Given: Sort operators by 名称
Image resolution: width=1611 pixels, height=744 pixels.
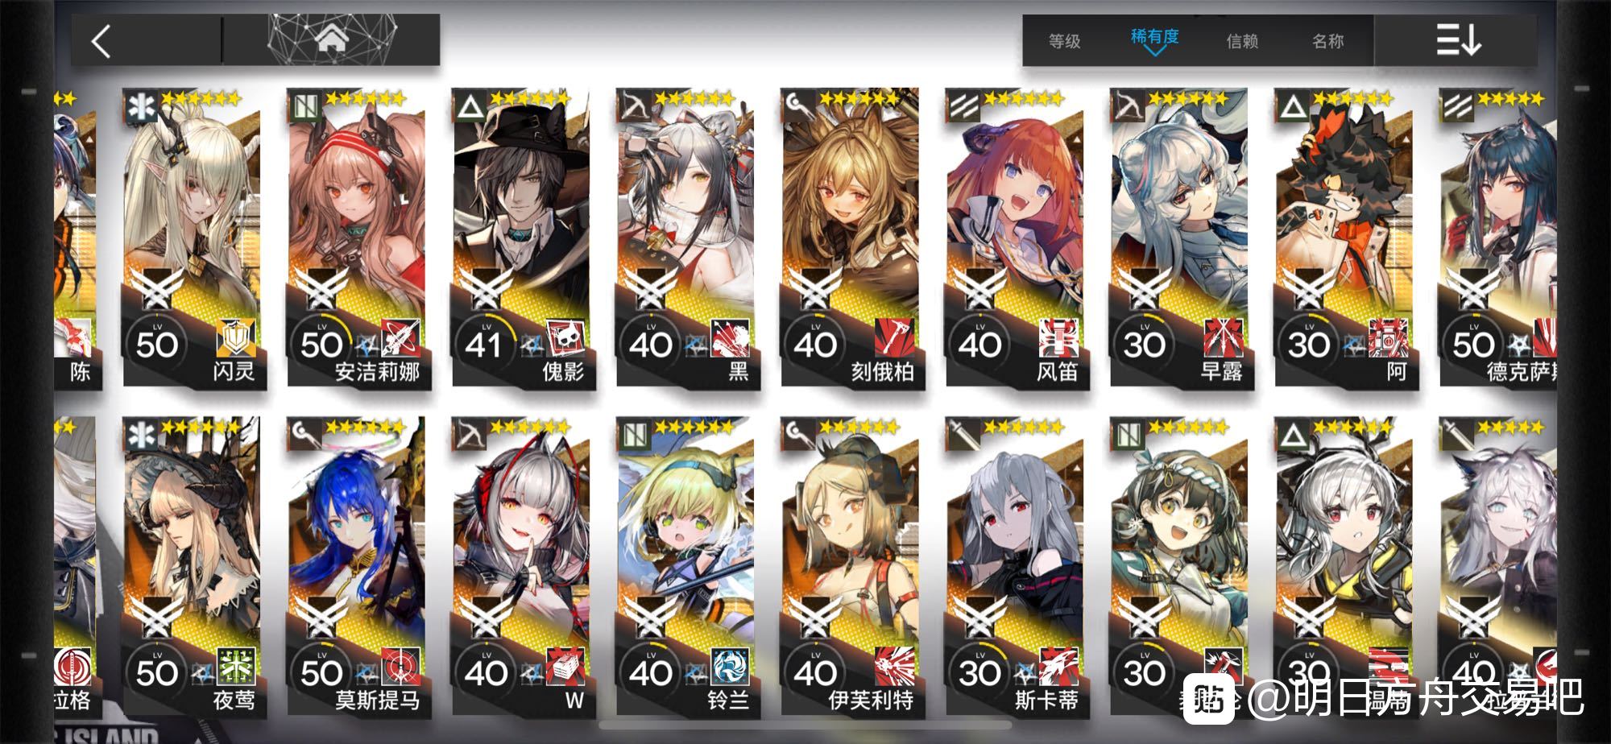Looking at the screenshot, I should tap(1328, 40).
